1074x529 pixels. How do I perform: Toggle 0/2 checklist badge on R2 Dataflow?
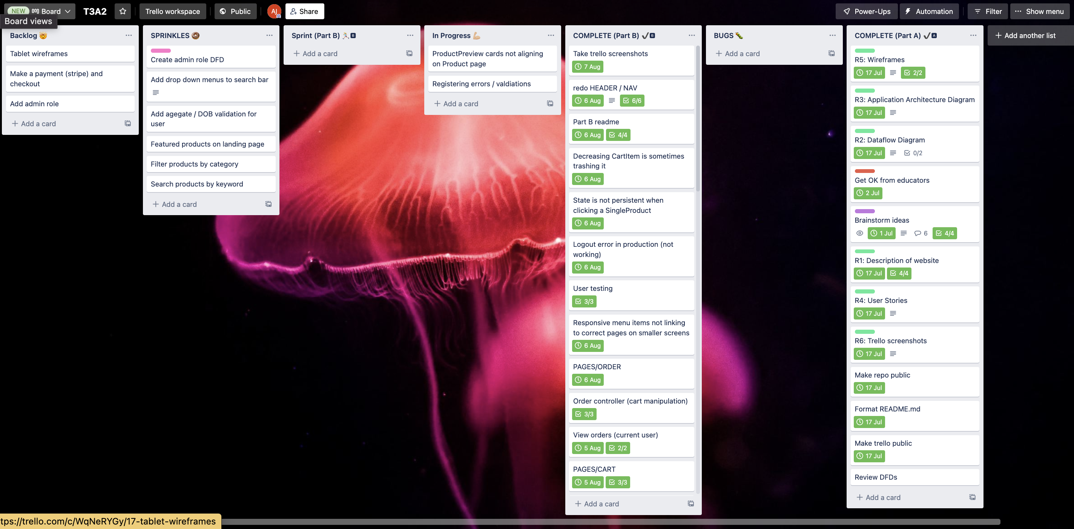pos(913,153)
